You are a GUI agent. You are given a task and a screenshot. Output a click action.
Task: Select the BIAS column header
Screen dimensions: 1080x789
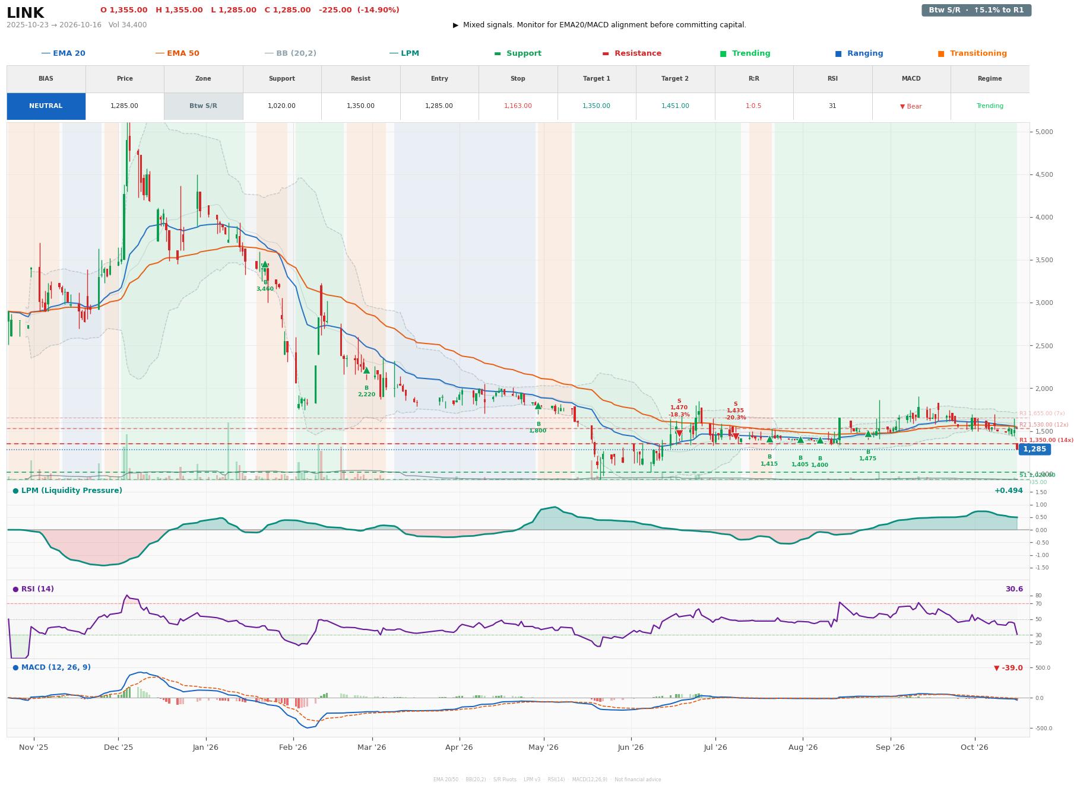(46, 79)
